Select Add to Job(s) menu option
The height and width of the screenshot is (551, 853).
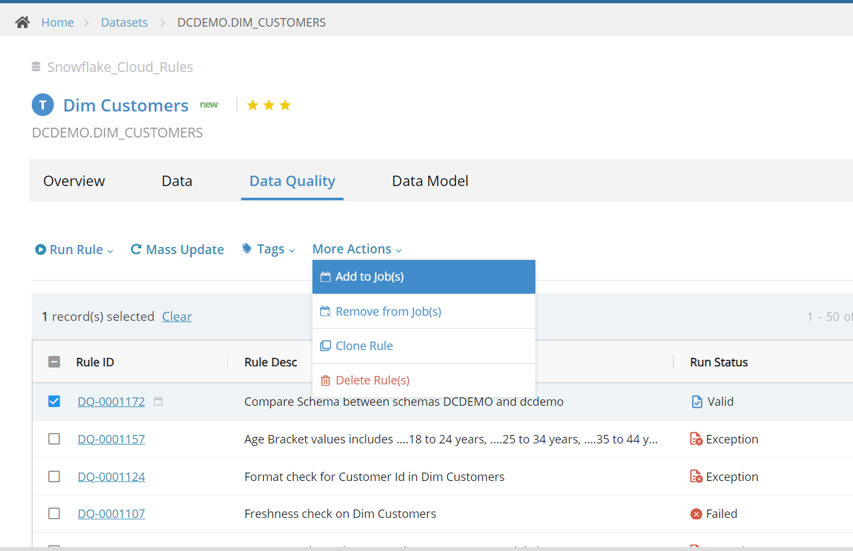pyautogui.click(x=424, y=277)
